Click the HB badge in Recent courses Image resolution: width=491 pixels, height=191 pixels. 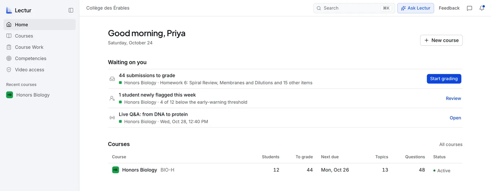(9, 95)
